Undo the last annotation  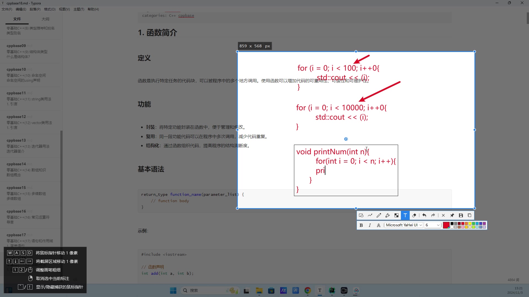click(424, 215)
